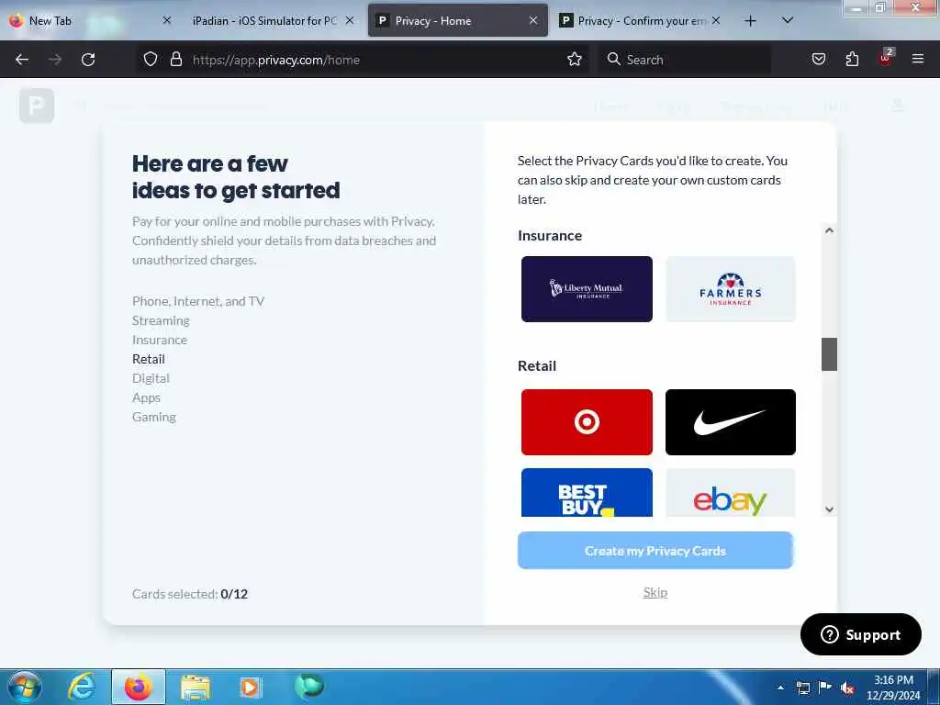Open the taskbar clock and date
The height and width of the screenshot is (705, 940).
(893, 688)
